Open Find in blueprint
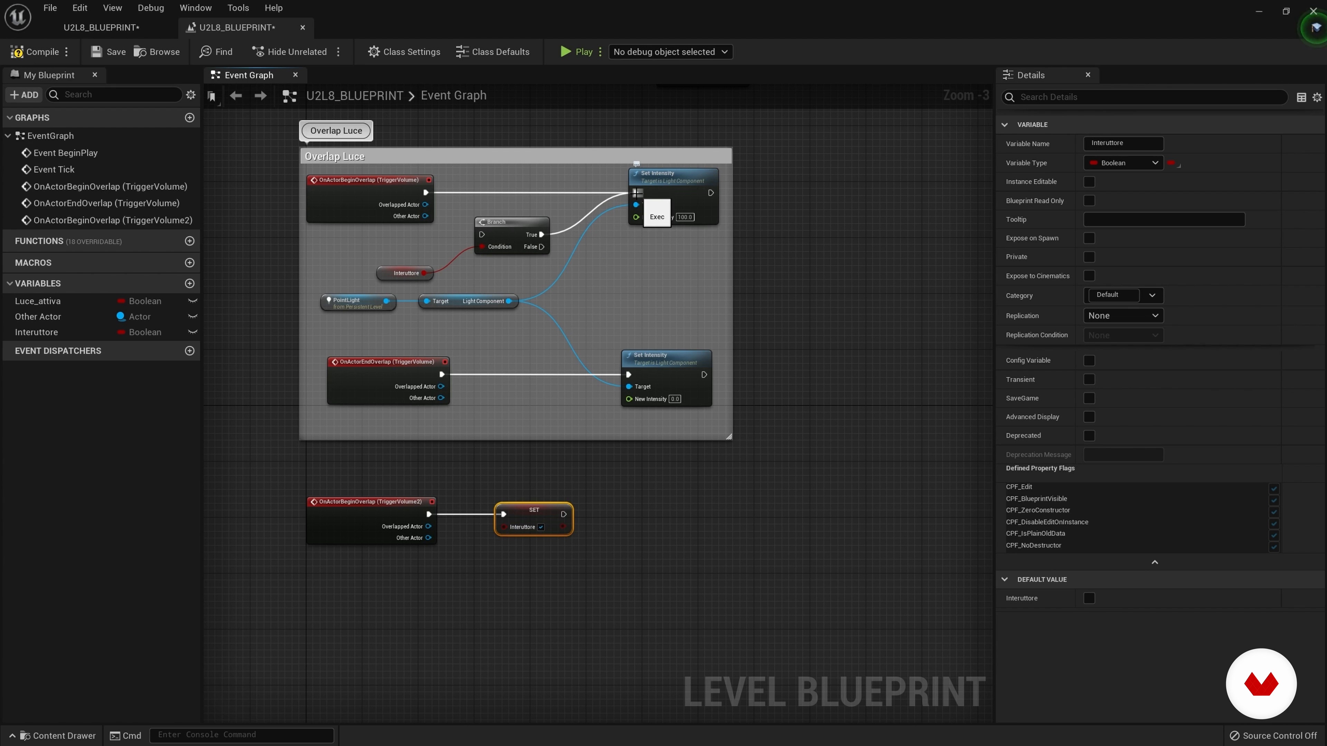Viewport: 1327px width, 746px height. (216, 51)
